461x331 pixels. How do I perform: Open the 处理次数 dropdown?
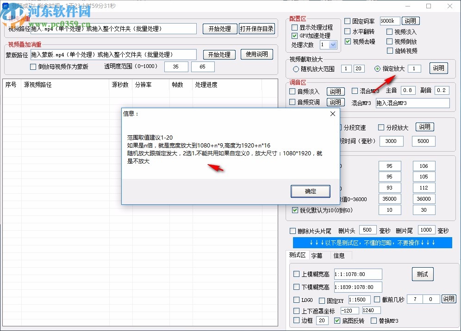pyautogui.click(x=332, y=44)
